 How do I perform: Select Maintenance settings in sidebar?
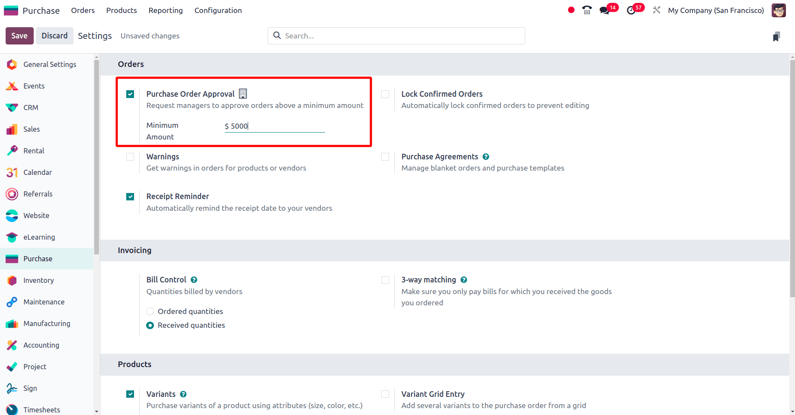(47, 302)
